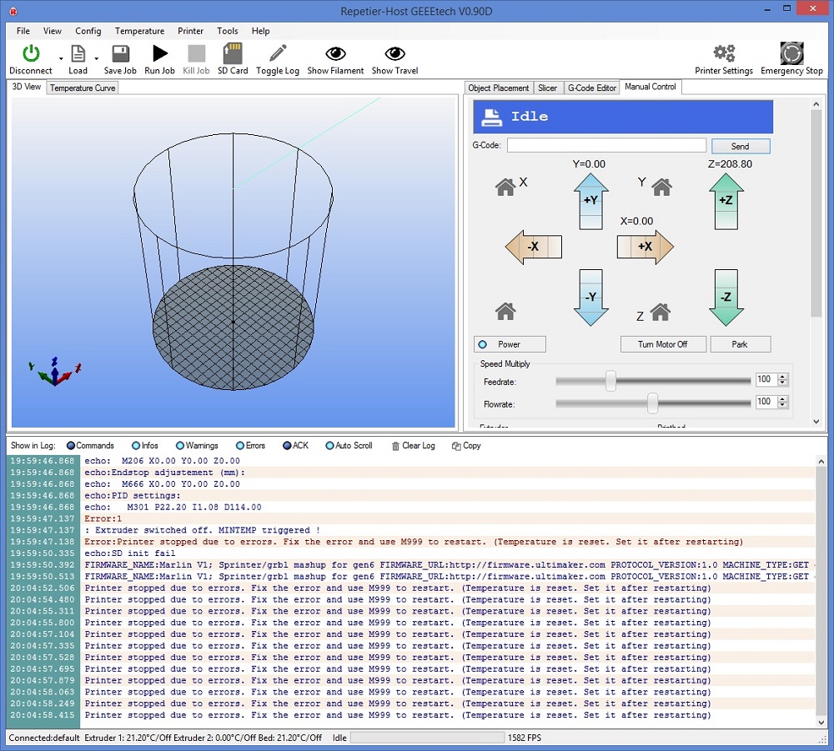Image resolution: width=834 pixels, height=751 pixels.
Task: Click the Flowrate slider handle
Action: pyautogui.click(x=652, y=403)
